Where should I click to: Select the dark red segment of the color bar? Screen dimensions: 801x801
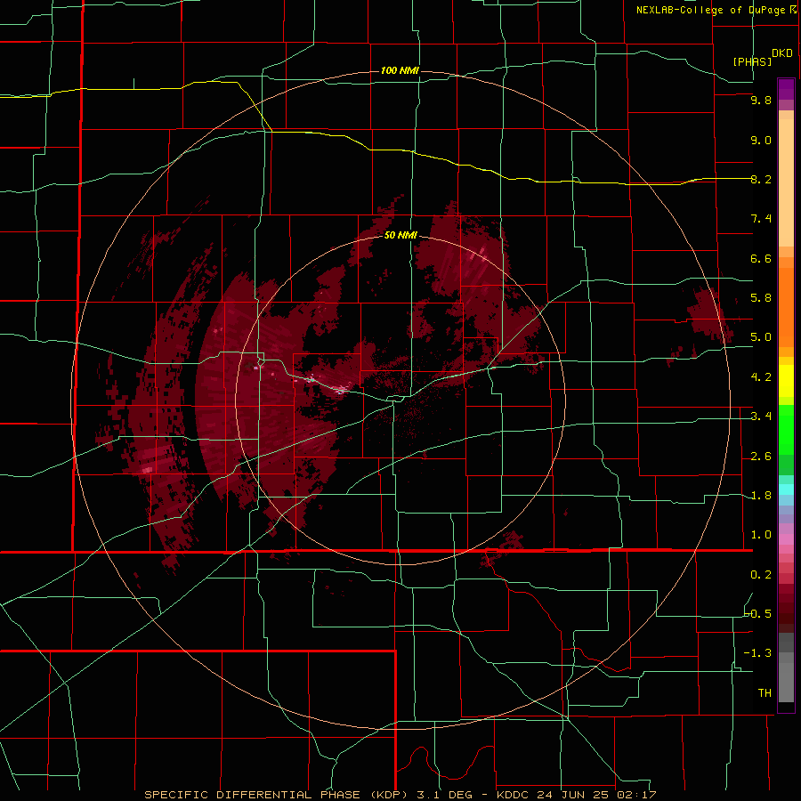[x=786, y=608]
